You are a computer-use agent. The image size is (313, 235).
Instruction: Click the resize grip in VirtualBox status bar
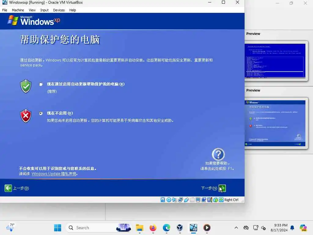pyautogui.click(x=242, y=201)
